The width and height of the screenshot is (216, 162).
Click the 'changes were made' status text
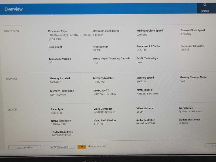pyautogui.click(x=97, y=146)
